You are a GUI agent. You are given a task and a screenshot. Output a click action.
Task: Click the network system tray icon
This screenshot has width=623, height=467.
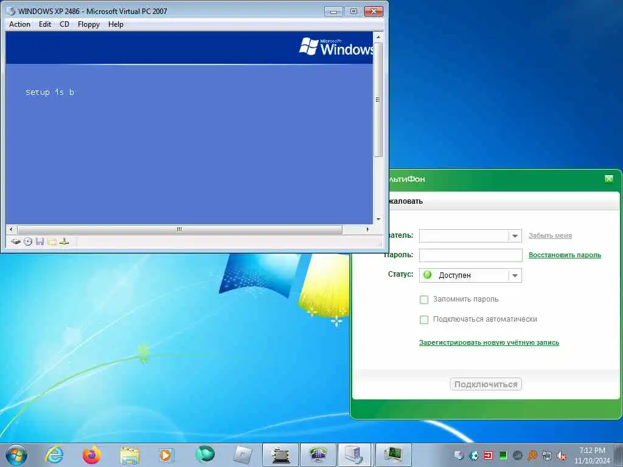(x=547, y=455)
